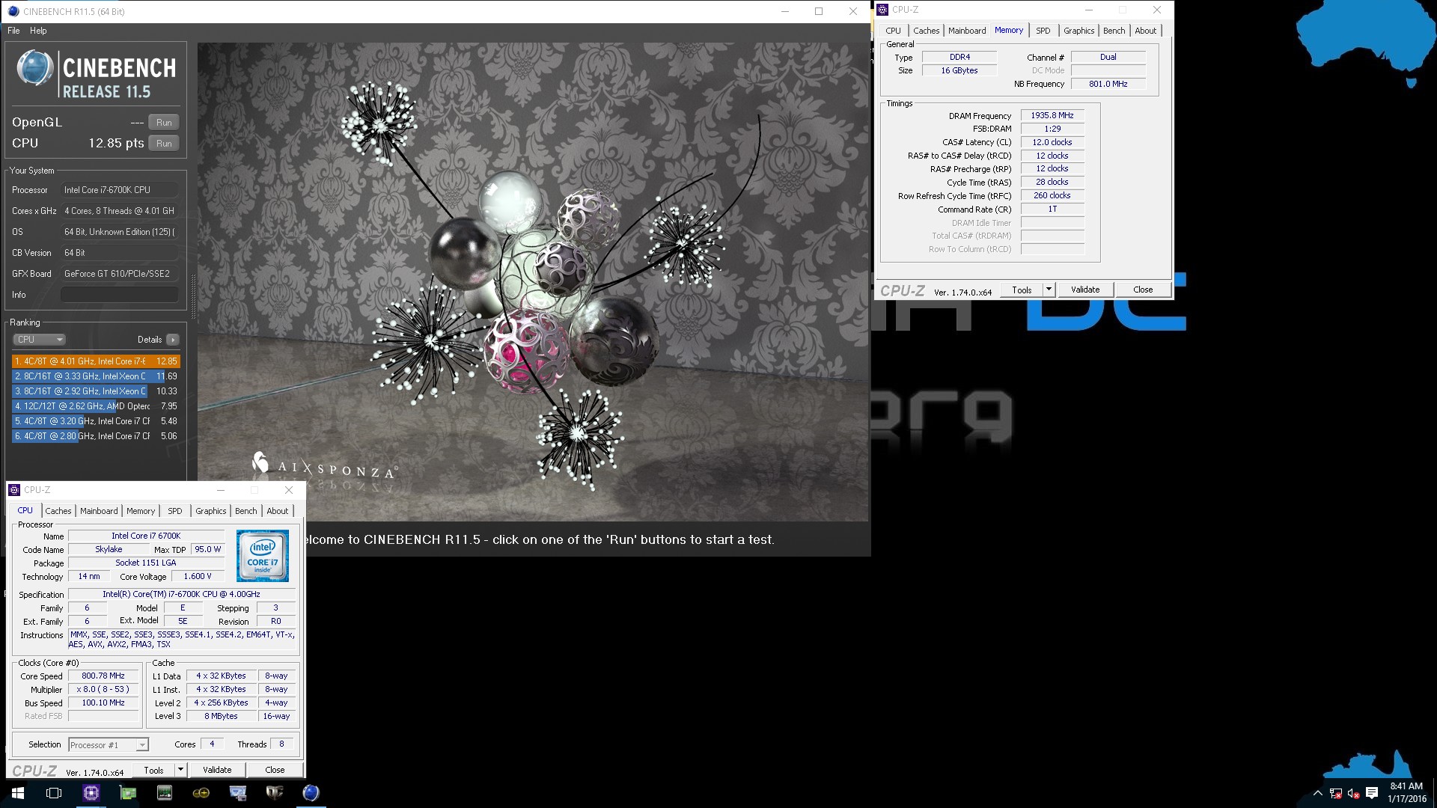The width and height of the screenshot is (1437, 808).
Task: Click the DRAM Frequency value 1935.8 MHz
Action: click(1052, 116)
